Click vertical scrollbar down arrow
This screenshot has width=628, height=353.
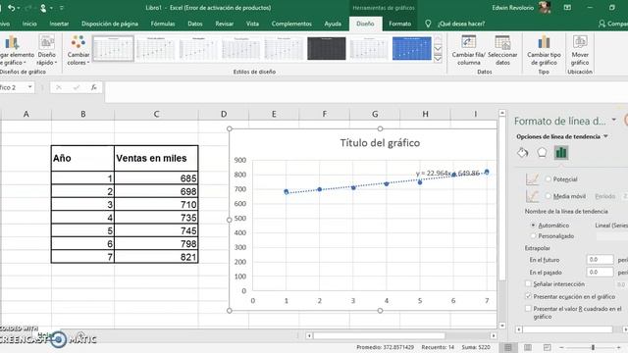click(x=501, y=326)
